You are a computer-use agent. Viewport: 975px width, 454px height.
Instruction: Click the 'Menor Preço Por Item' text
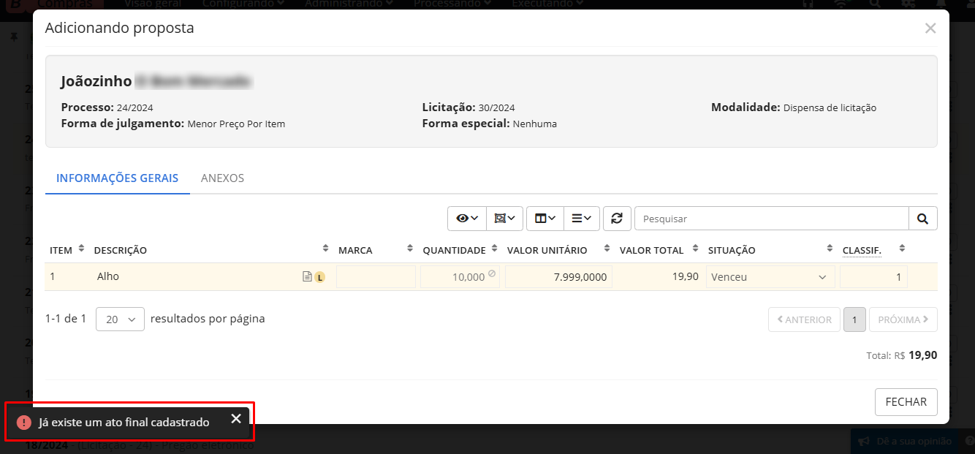(236, 124)
